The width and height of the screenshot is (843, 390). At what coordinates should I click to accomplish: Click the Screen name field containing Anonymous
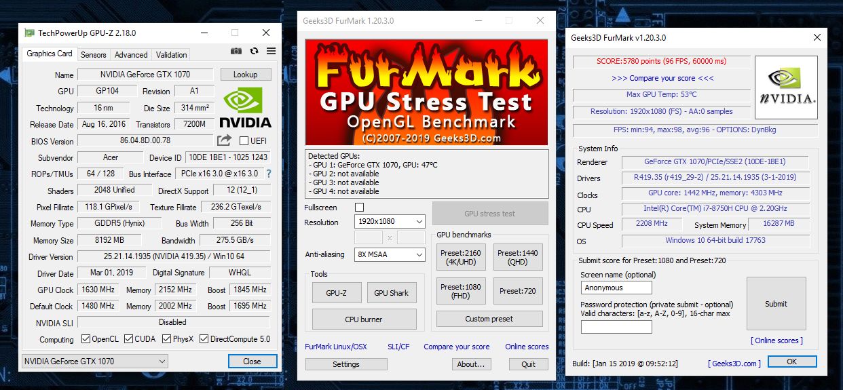coord(616,288)
